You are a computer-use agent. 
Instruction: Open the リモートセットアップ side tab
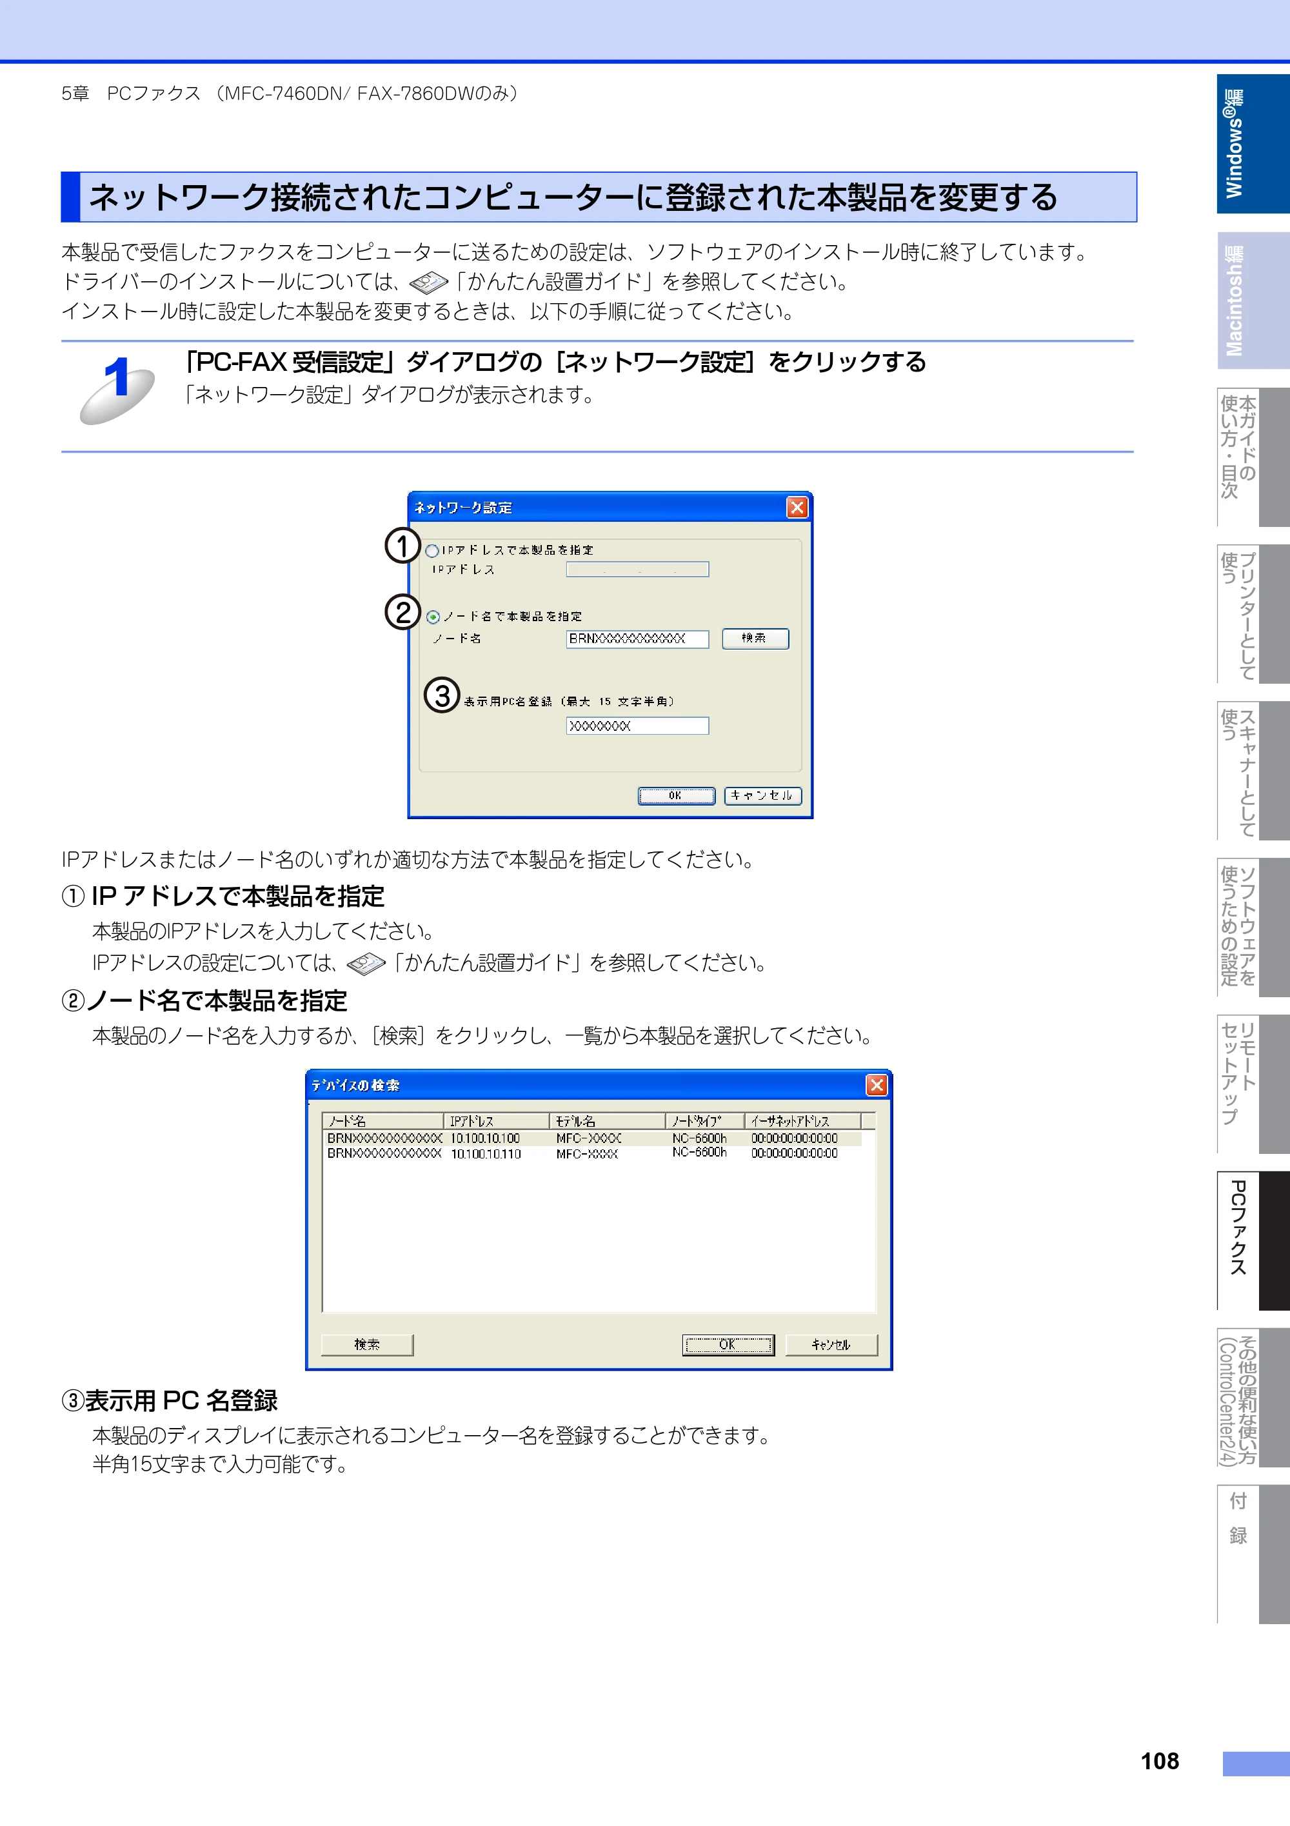coord(1253,1084)
